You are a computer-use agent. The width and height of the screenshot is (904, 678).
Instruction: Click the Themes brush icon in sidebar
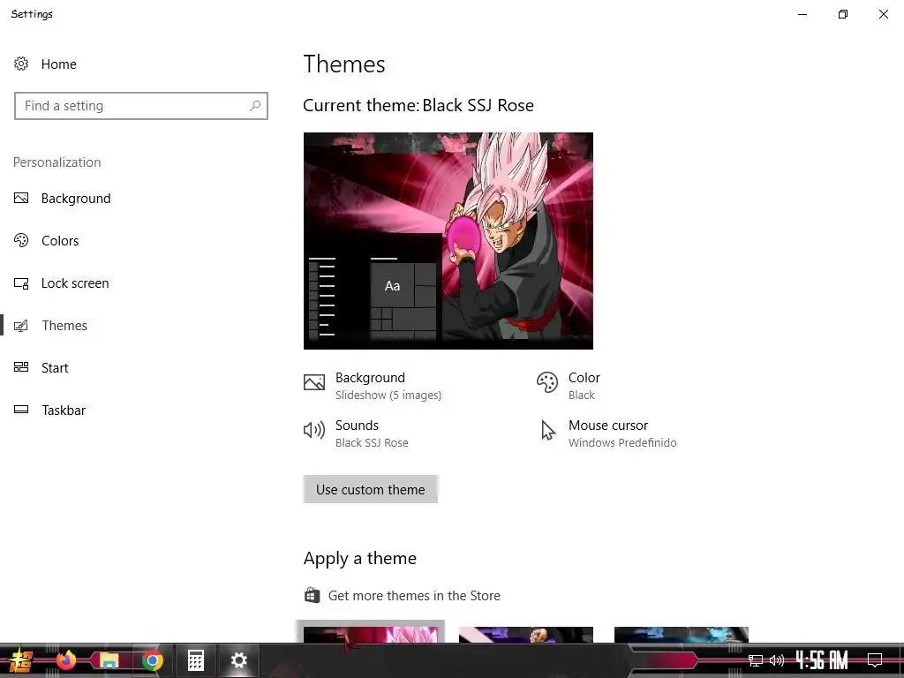[x=21, y=326]
